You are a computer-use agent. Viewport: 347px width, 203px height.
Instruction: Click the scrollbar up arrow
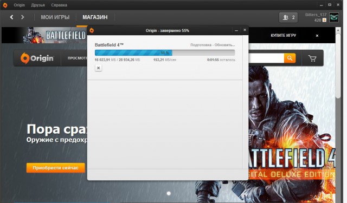click(x=338, y=30)
